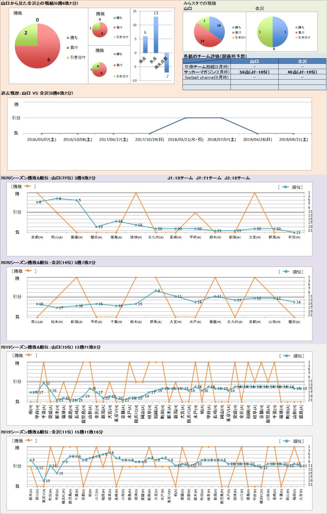The height and width of the screenshot is (514, 327).
Task: Click the date label 2019/04/28(日)
Action: pyautogui.click(x=257, y=139)
